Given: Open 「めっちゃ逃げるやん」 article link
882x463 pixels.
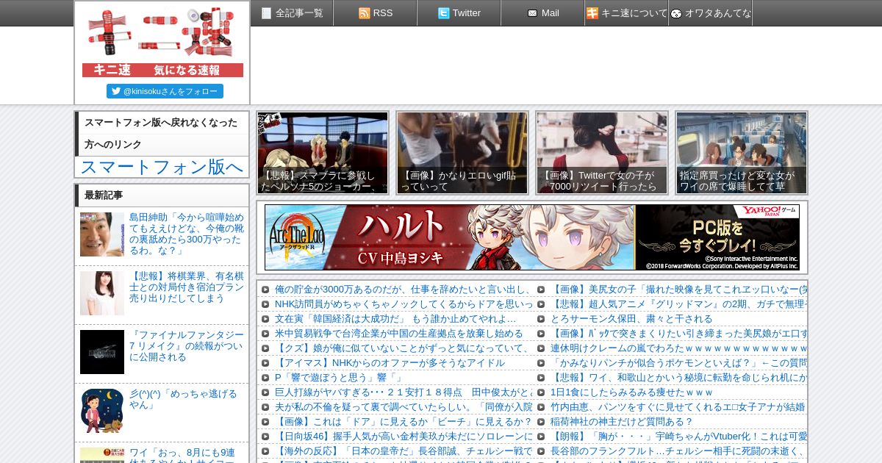Looking at the screenshot, I should 183,399.
